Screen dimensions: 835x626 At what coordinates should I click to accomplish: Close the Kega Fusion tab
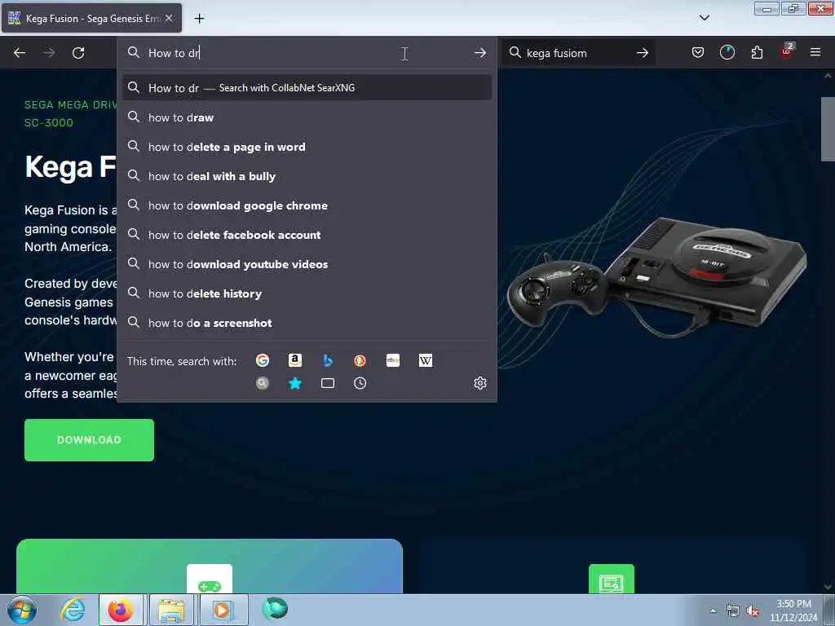click(x=169, y=18)
